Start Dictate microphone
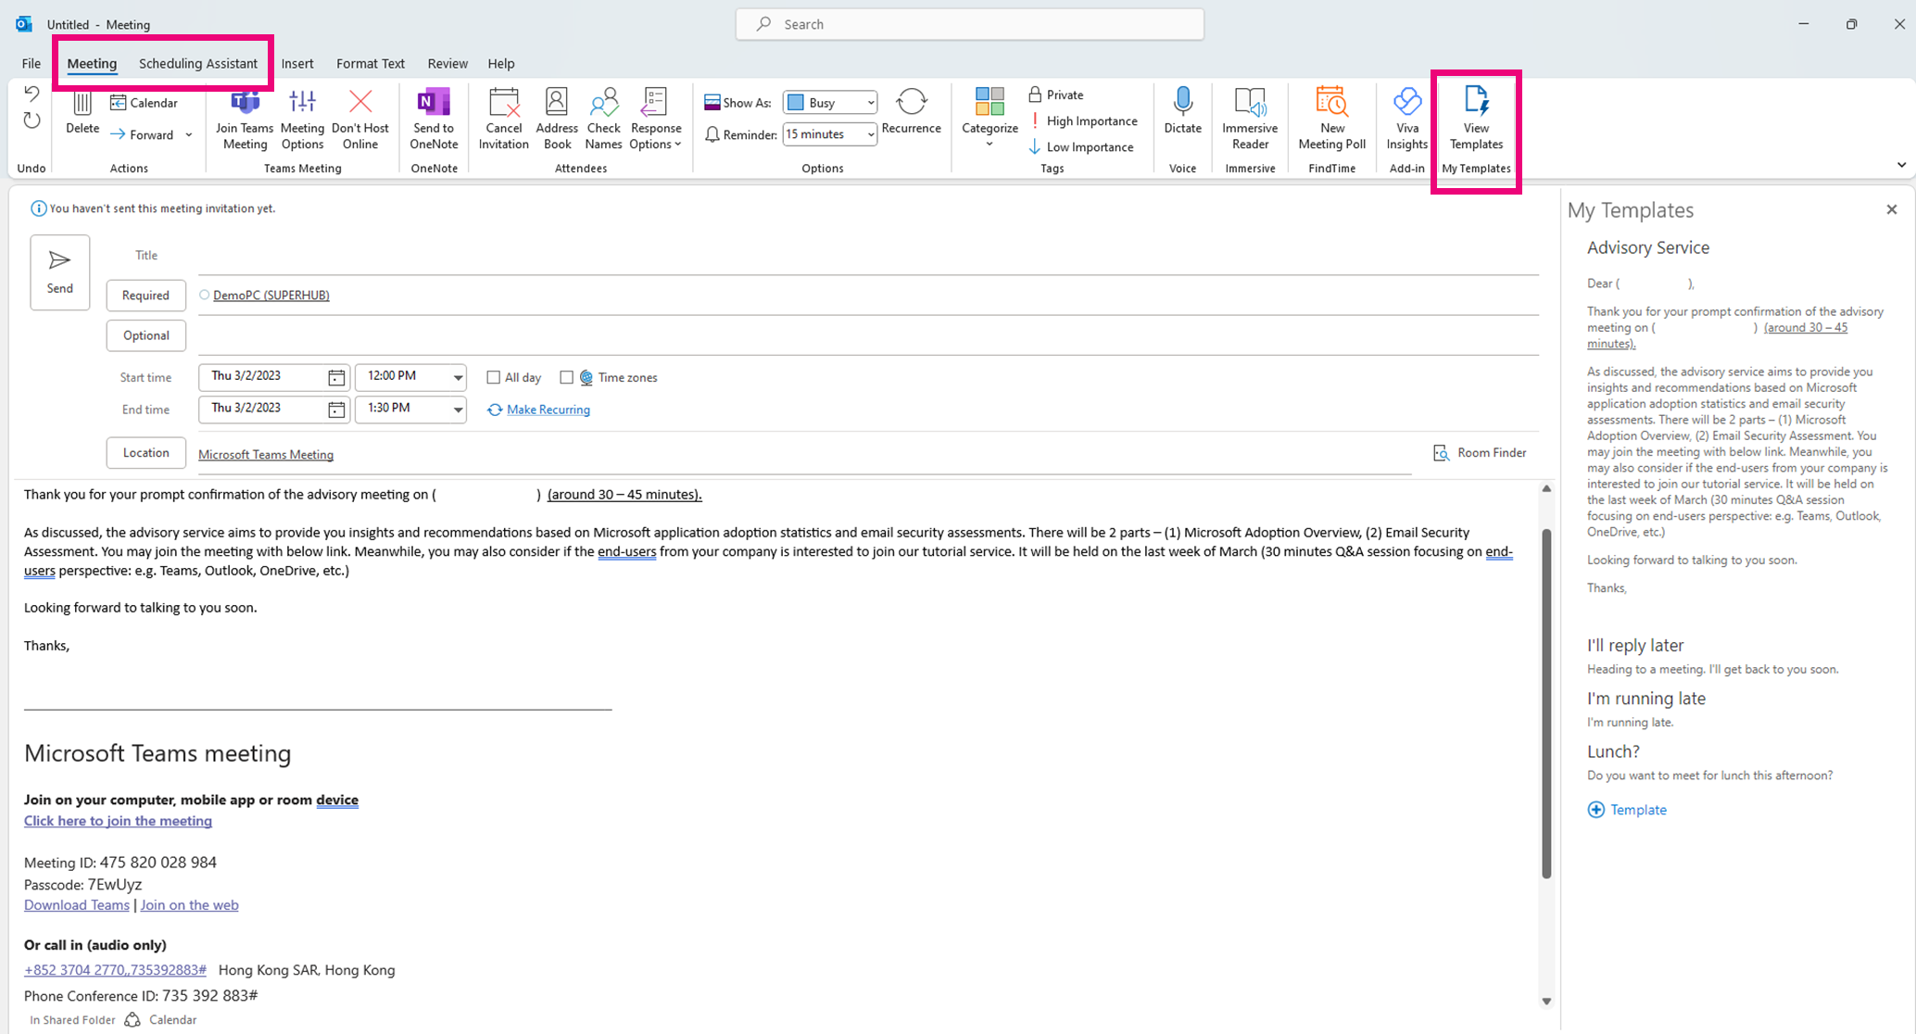 pyautogui.click(x=1182, y=111)
